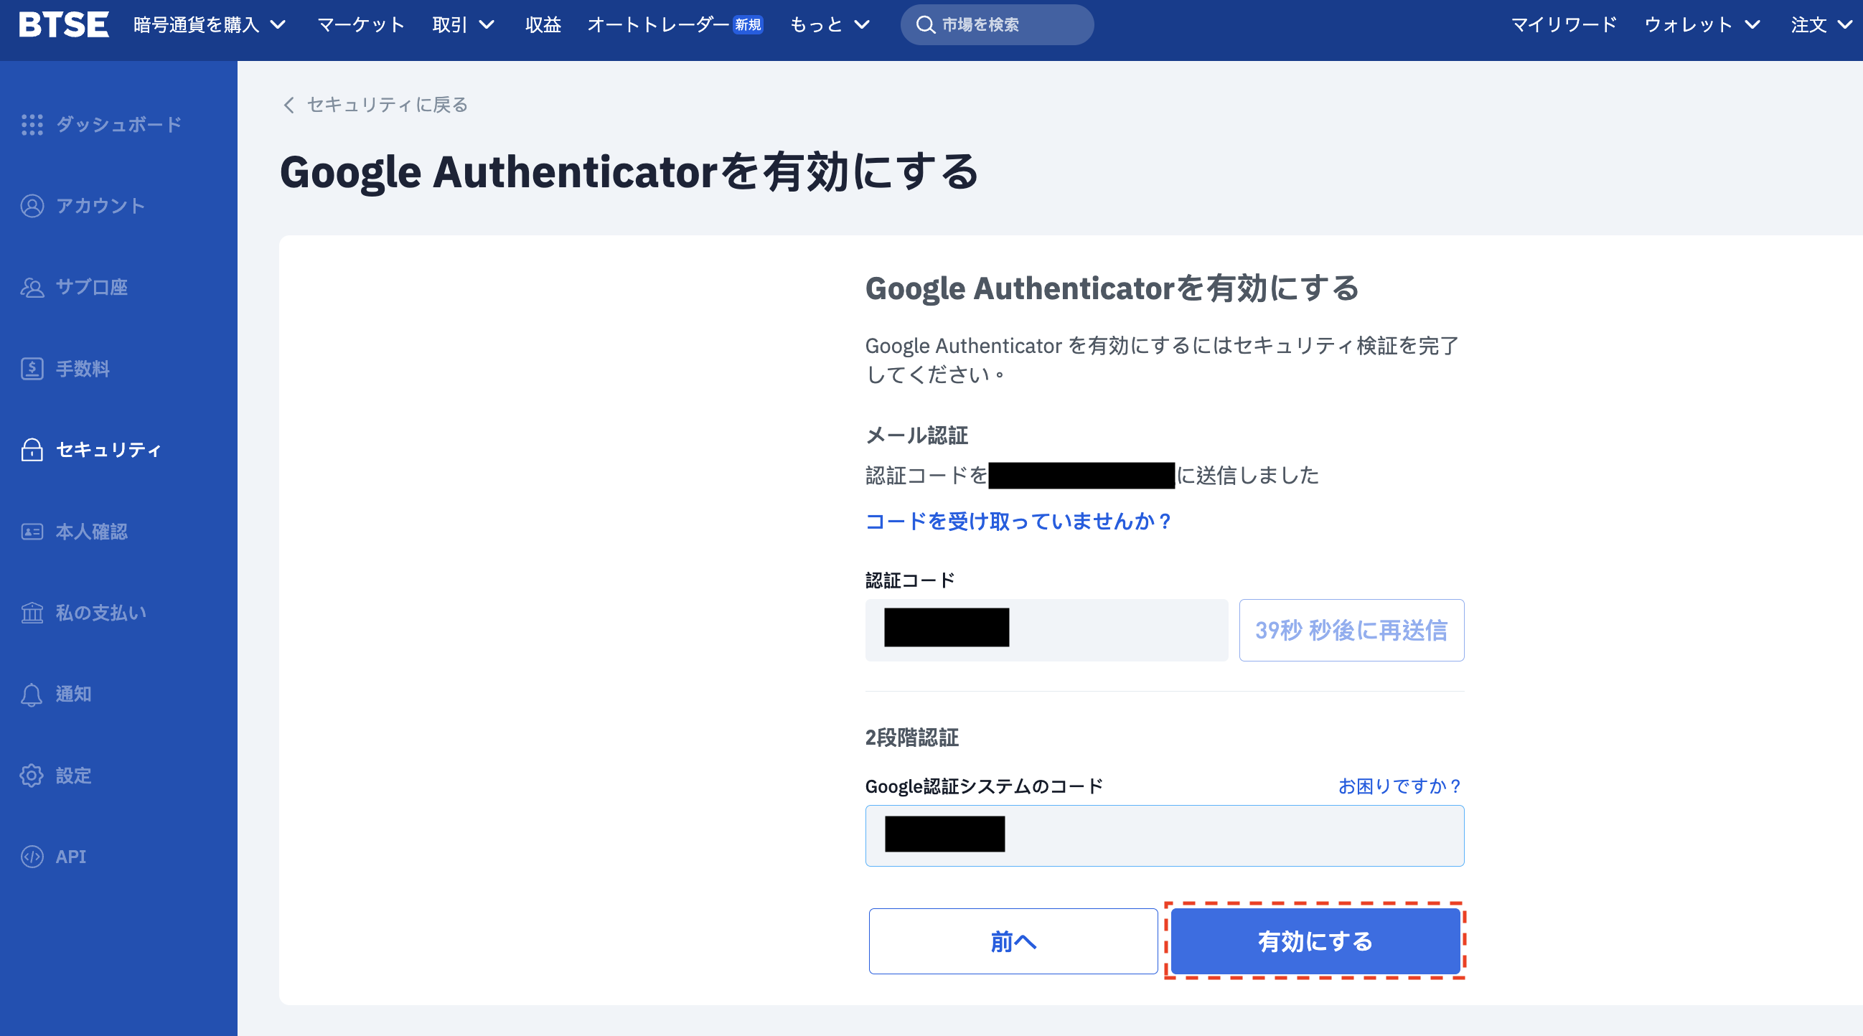
Task: Open the オートトレーダー menu item
Action: click(672, 24)
